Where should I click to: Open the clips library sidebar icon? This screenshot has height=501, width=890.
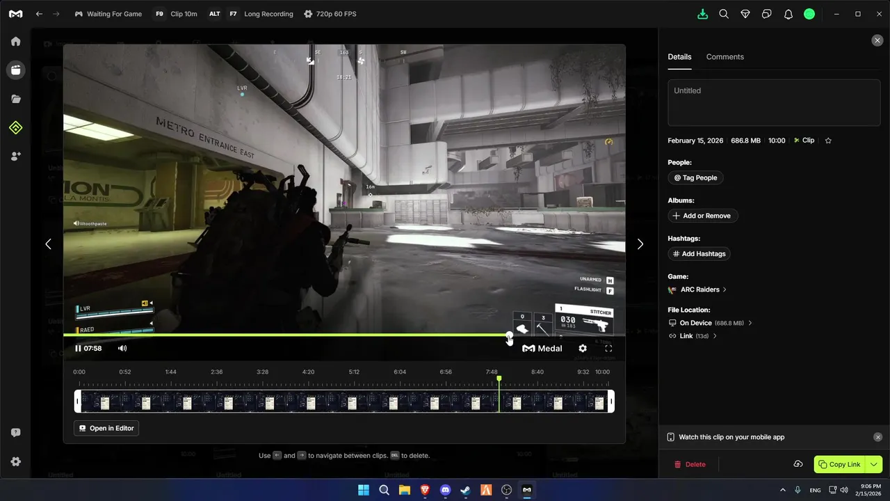[15, 70]
